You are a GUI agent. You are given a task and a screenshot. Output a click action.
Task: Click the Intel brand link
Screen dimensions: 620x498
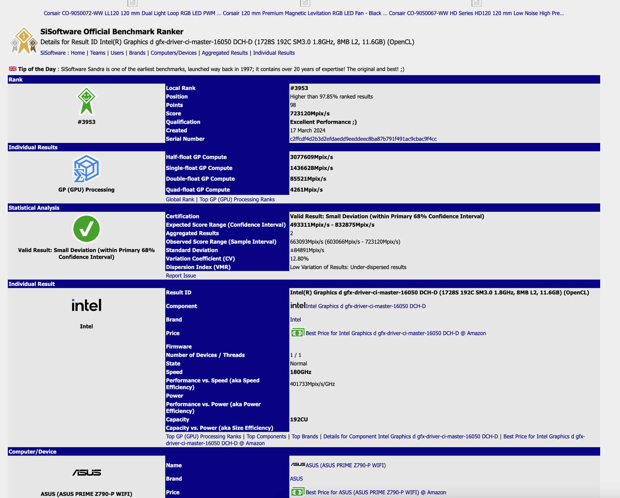(x=295, y=320)
